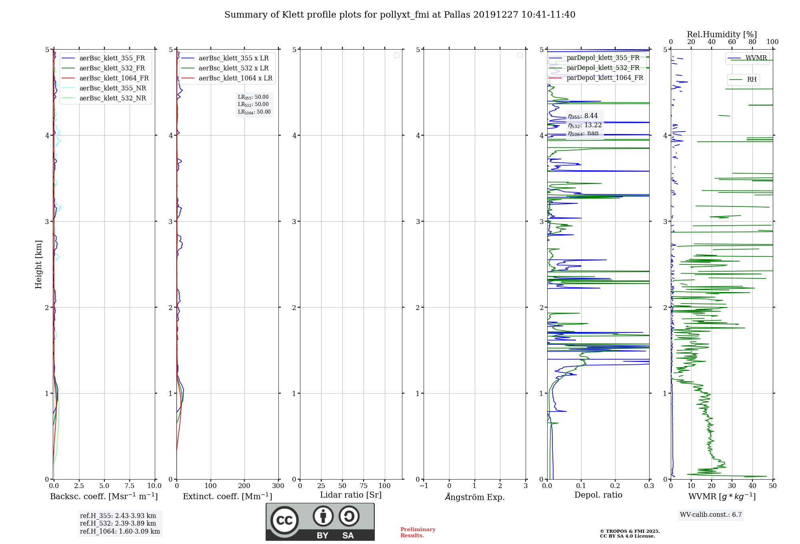Click the Depol. ratio axis label
Screen dimensions: 800x544
(598, 495)
